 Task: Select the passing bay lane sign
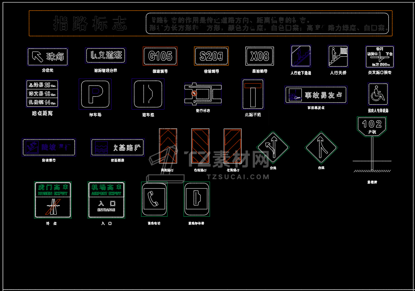pyautogui.click(x=148, y=94)
